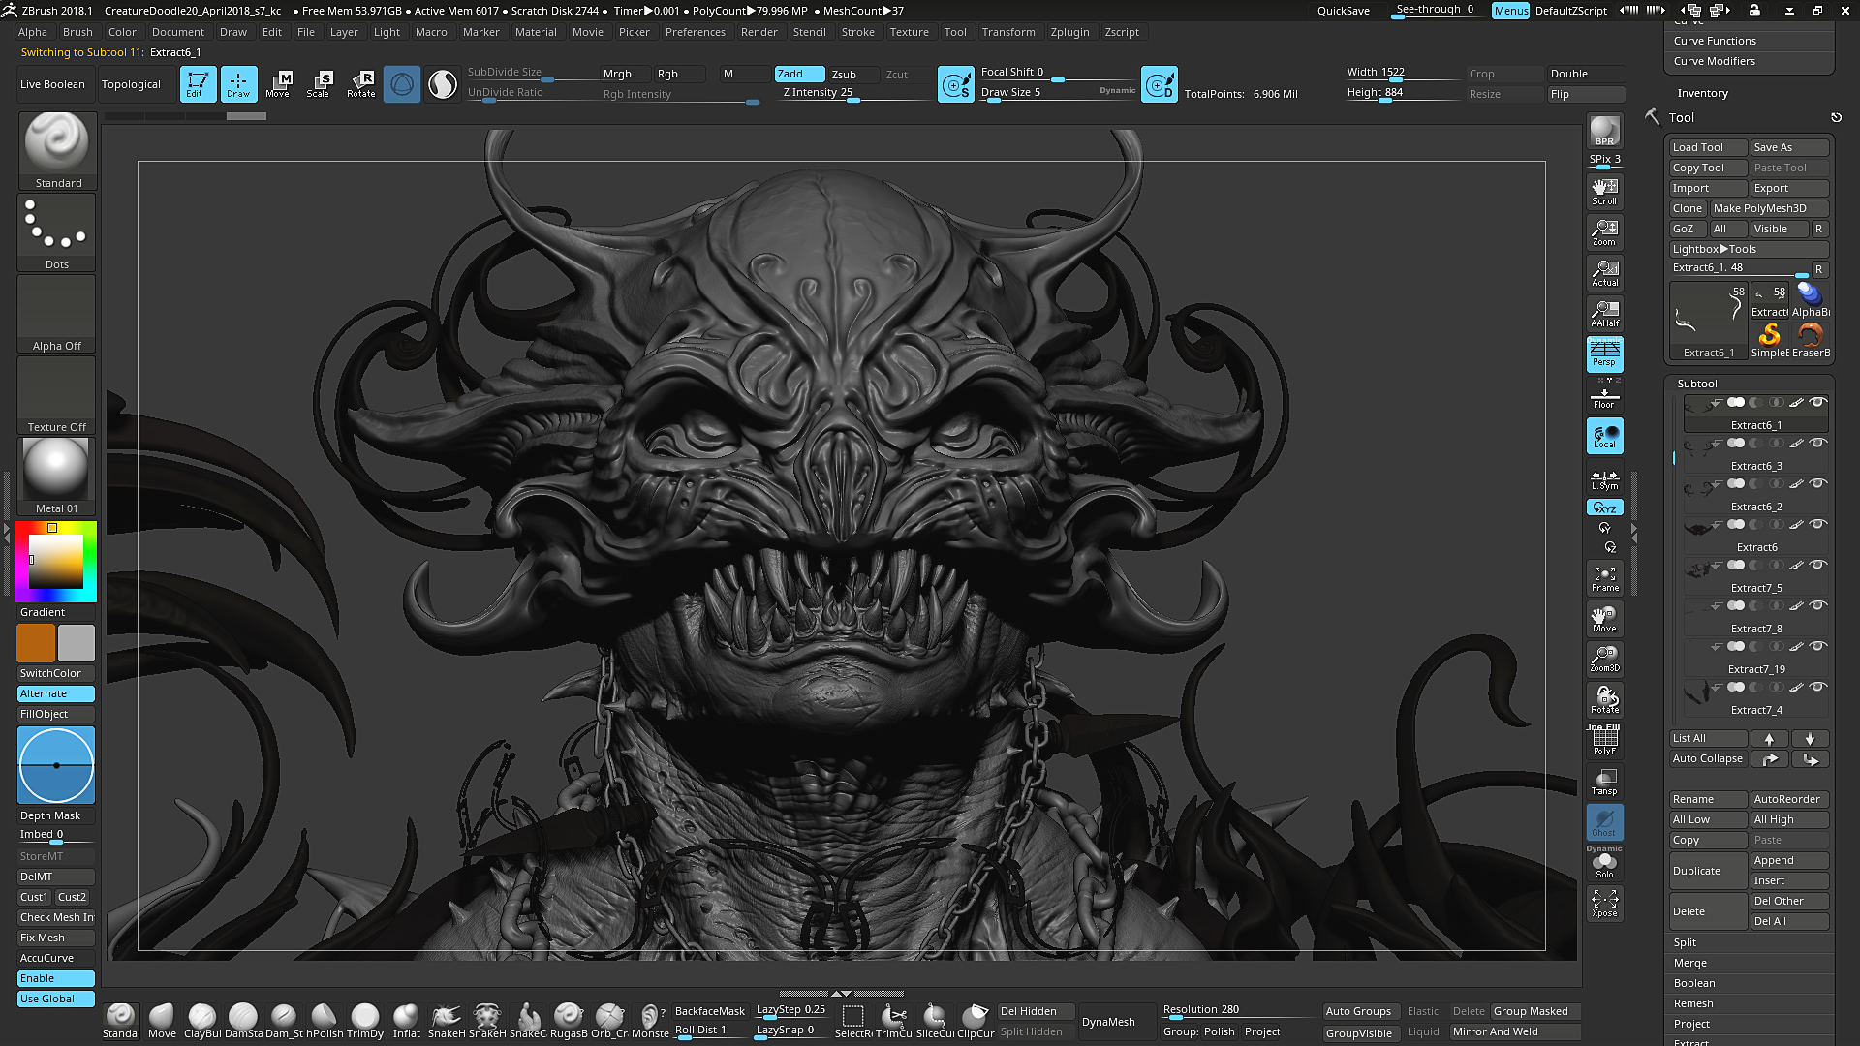Image resolution: width=1860 pixels, height=1046 pixels.
Task: Select the TrimCurve brush icon
Action: 894,1021
